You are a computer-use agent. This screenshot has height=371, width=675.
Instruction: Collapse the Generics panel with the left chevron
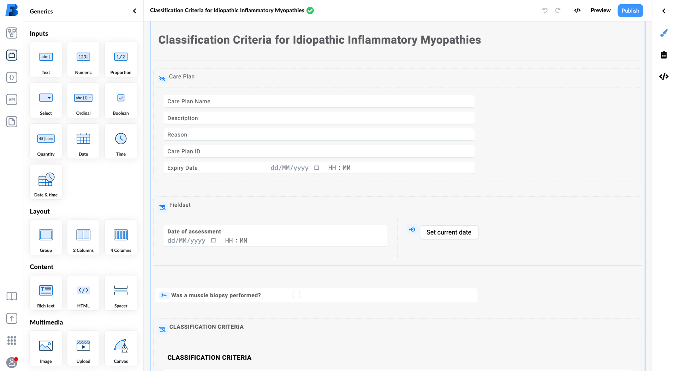[x=134, y=11]
